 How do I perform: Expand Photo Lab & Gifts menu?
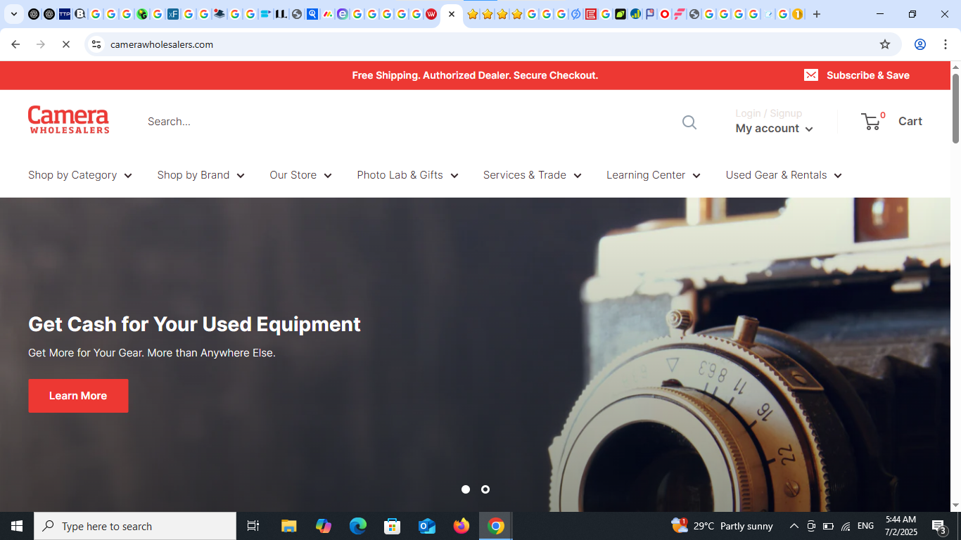coord(407,175)
